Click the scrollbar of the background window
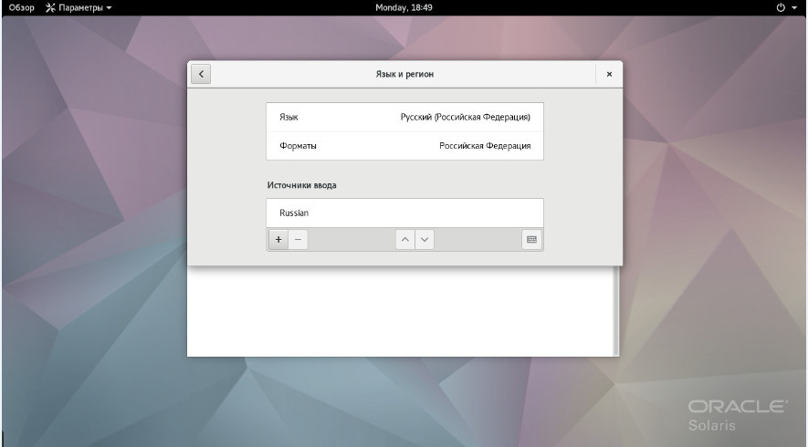Image resolution: width=808 pixels, height=447 pixels. 616,310
